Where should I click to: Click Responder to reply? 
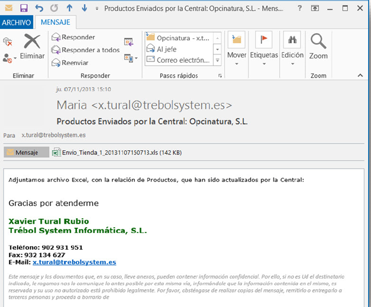point(73,37)
